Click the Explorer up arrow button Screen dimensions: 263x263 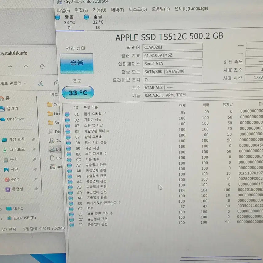pos(26,67)
